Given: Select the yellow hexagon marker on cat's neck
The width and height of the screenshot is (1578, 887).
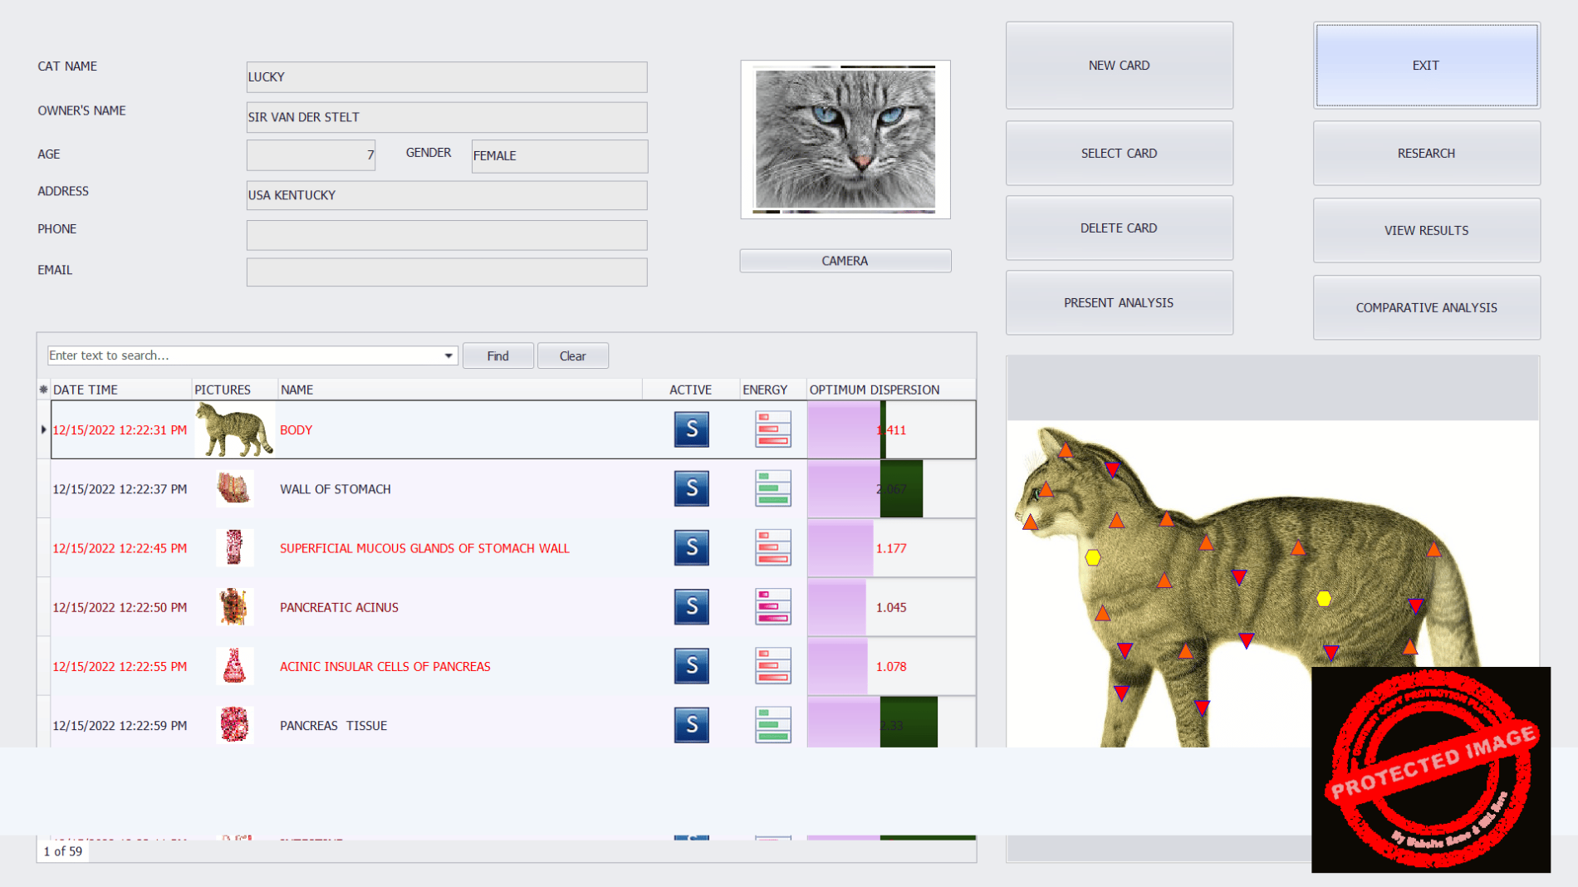Looking at the screenshot, I should 1093,557.
